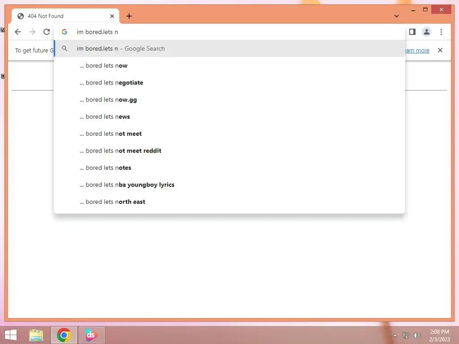
Task: Go back using the browser back arrow
Action: pyautogui.click(x=18, y=32)
